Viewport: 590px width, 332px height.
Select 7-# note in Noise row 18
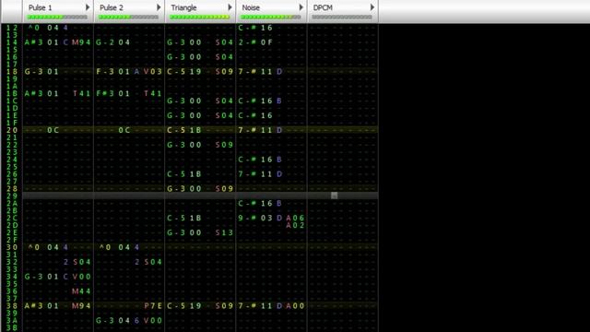tap(247, 72)
